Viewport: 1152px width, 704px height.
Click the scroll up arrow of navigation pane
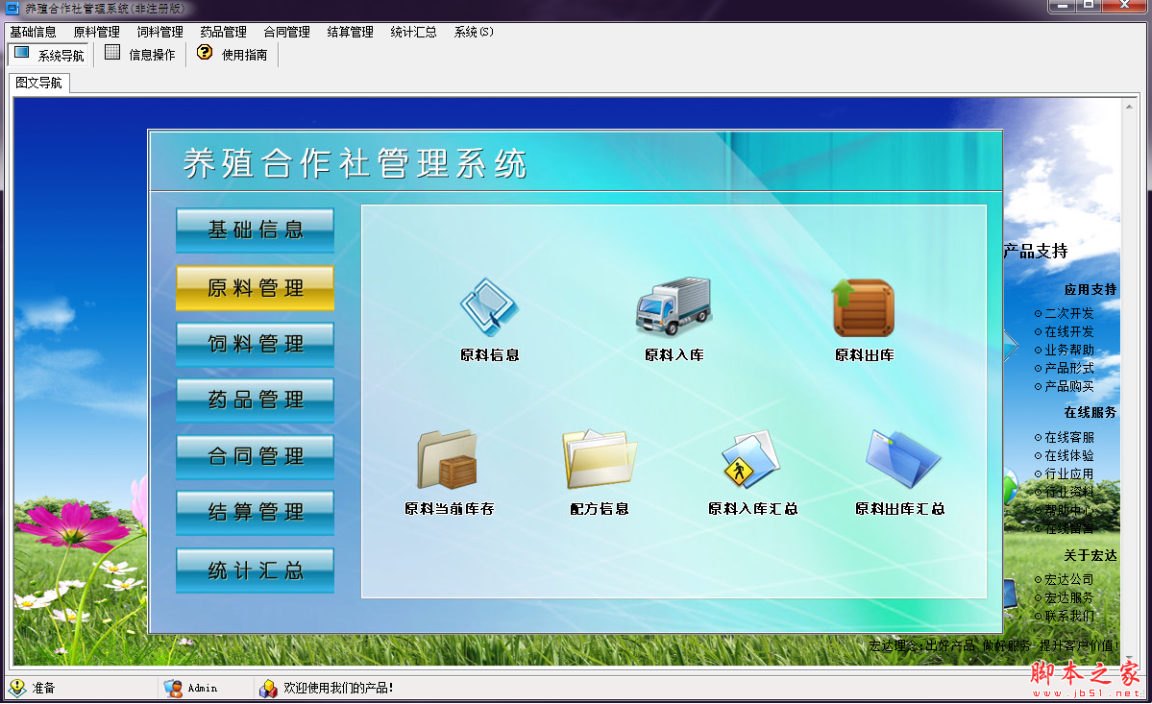coord(1129,108)
